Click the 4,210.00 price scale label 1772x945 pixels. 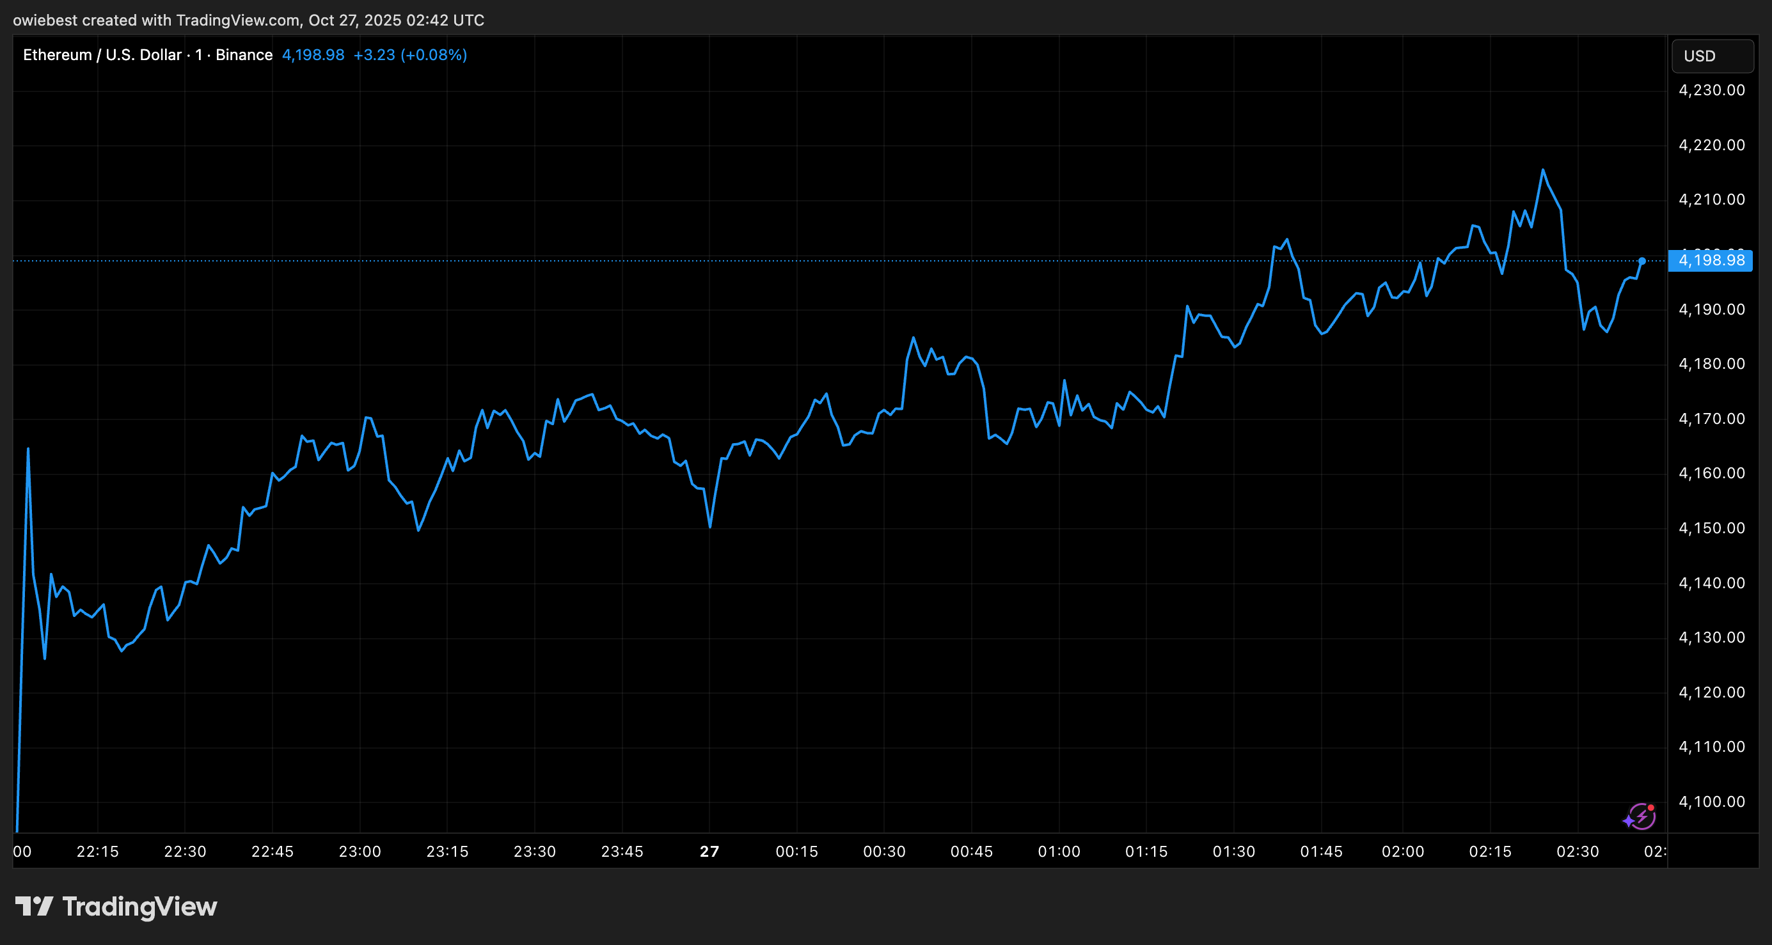(1711, 199)
